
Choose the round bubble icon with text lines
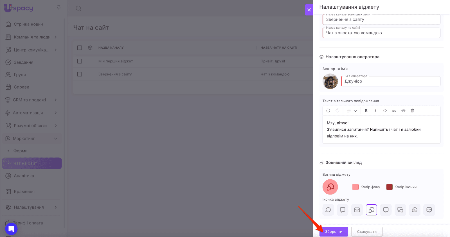(415, 210)
